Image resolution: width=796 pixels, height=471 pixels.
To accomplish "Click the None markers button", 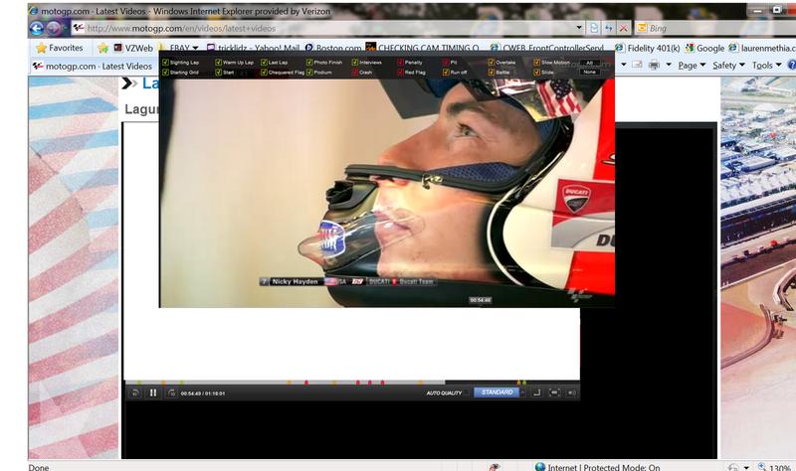I will 589,72.
